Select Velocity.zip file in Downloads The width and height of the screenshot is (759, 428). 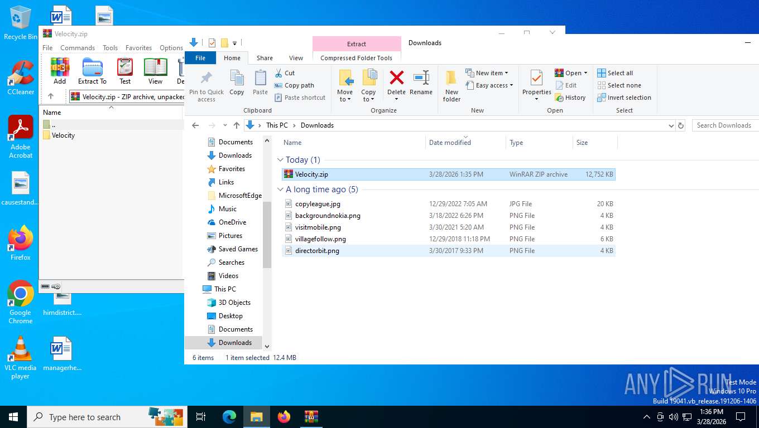point(449,174)
